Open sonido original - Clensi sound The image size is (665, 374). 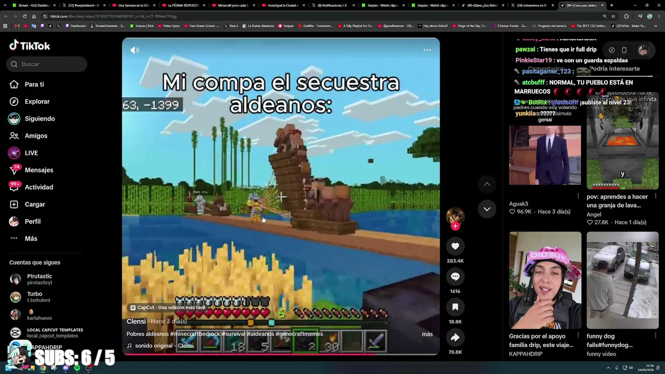pyautogui.click(x=164, y=345)
